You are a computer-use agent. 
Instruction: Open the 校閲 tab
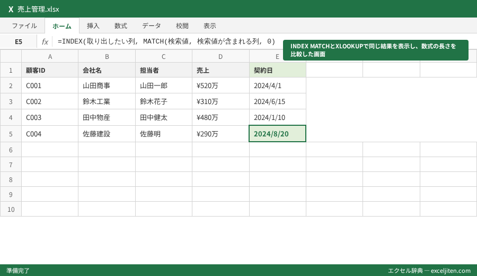coord(182,26)
